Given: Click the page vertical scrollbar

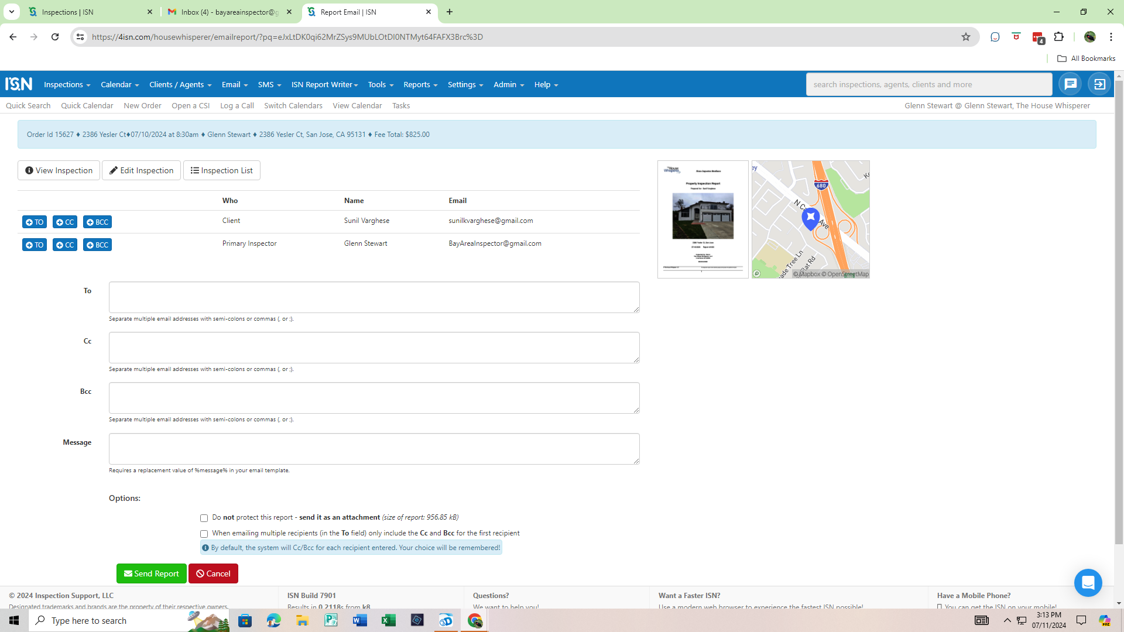Looking at the screenshot, I should tap(1119, 313).
